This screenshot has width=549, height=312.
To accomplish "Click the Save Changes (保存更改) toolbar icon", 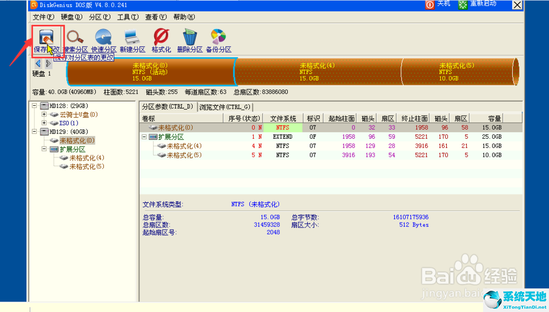I will 45,37.
